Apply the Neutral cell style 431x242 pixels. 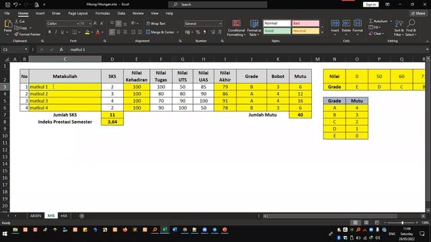click(x=306, y=31)
